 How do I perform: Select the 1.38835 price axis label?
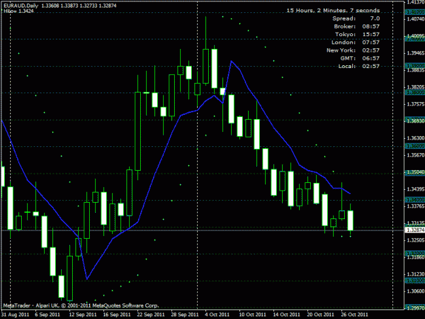coord(415,70)
